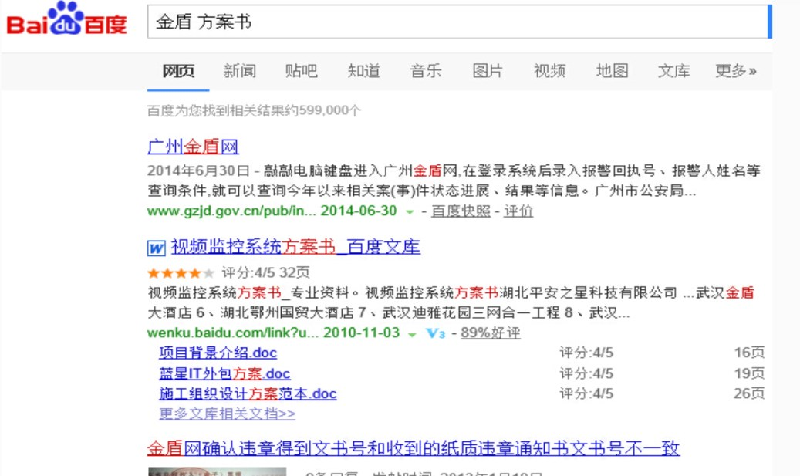Viewport: 800px width, 476px height.
Task: Go to the 文库 tab
Action: (673, 70)
